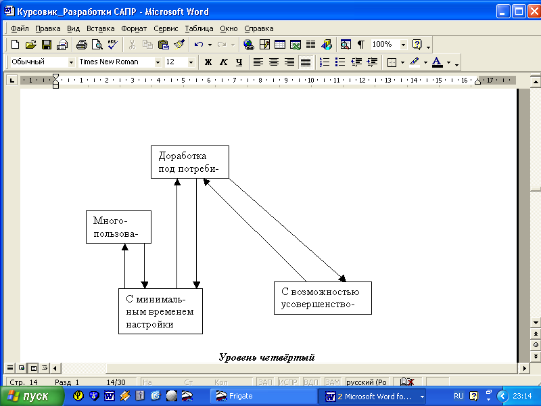This screenshot has width=541, height=406.
Task: Create a bulleted list
Action: 340,62
